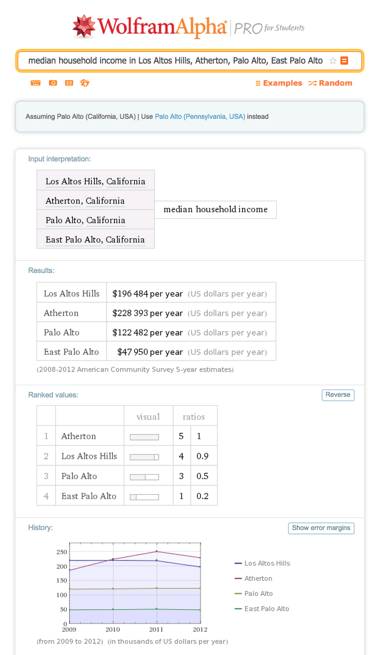
Task: Show error margins on History chart
Action: click(321, 528)
